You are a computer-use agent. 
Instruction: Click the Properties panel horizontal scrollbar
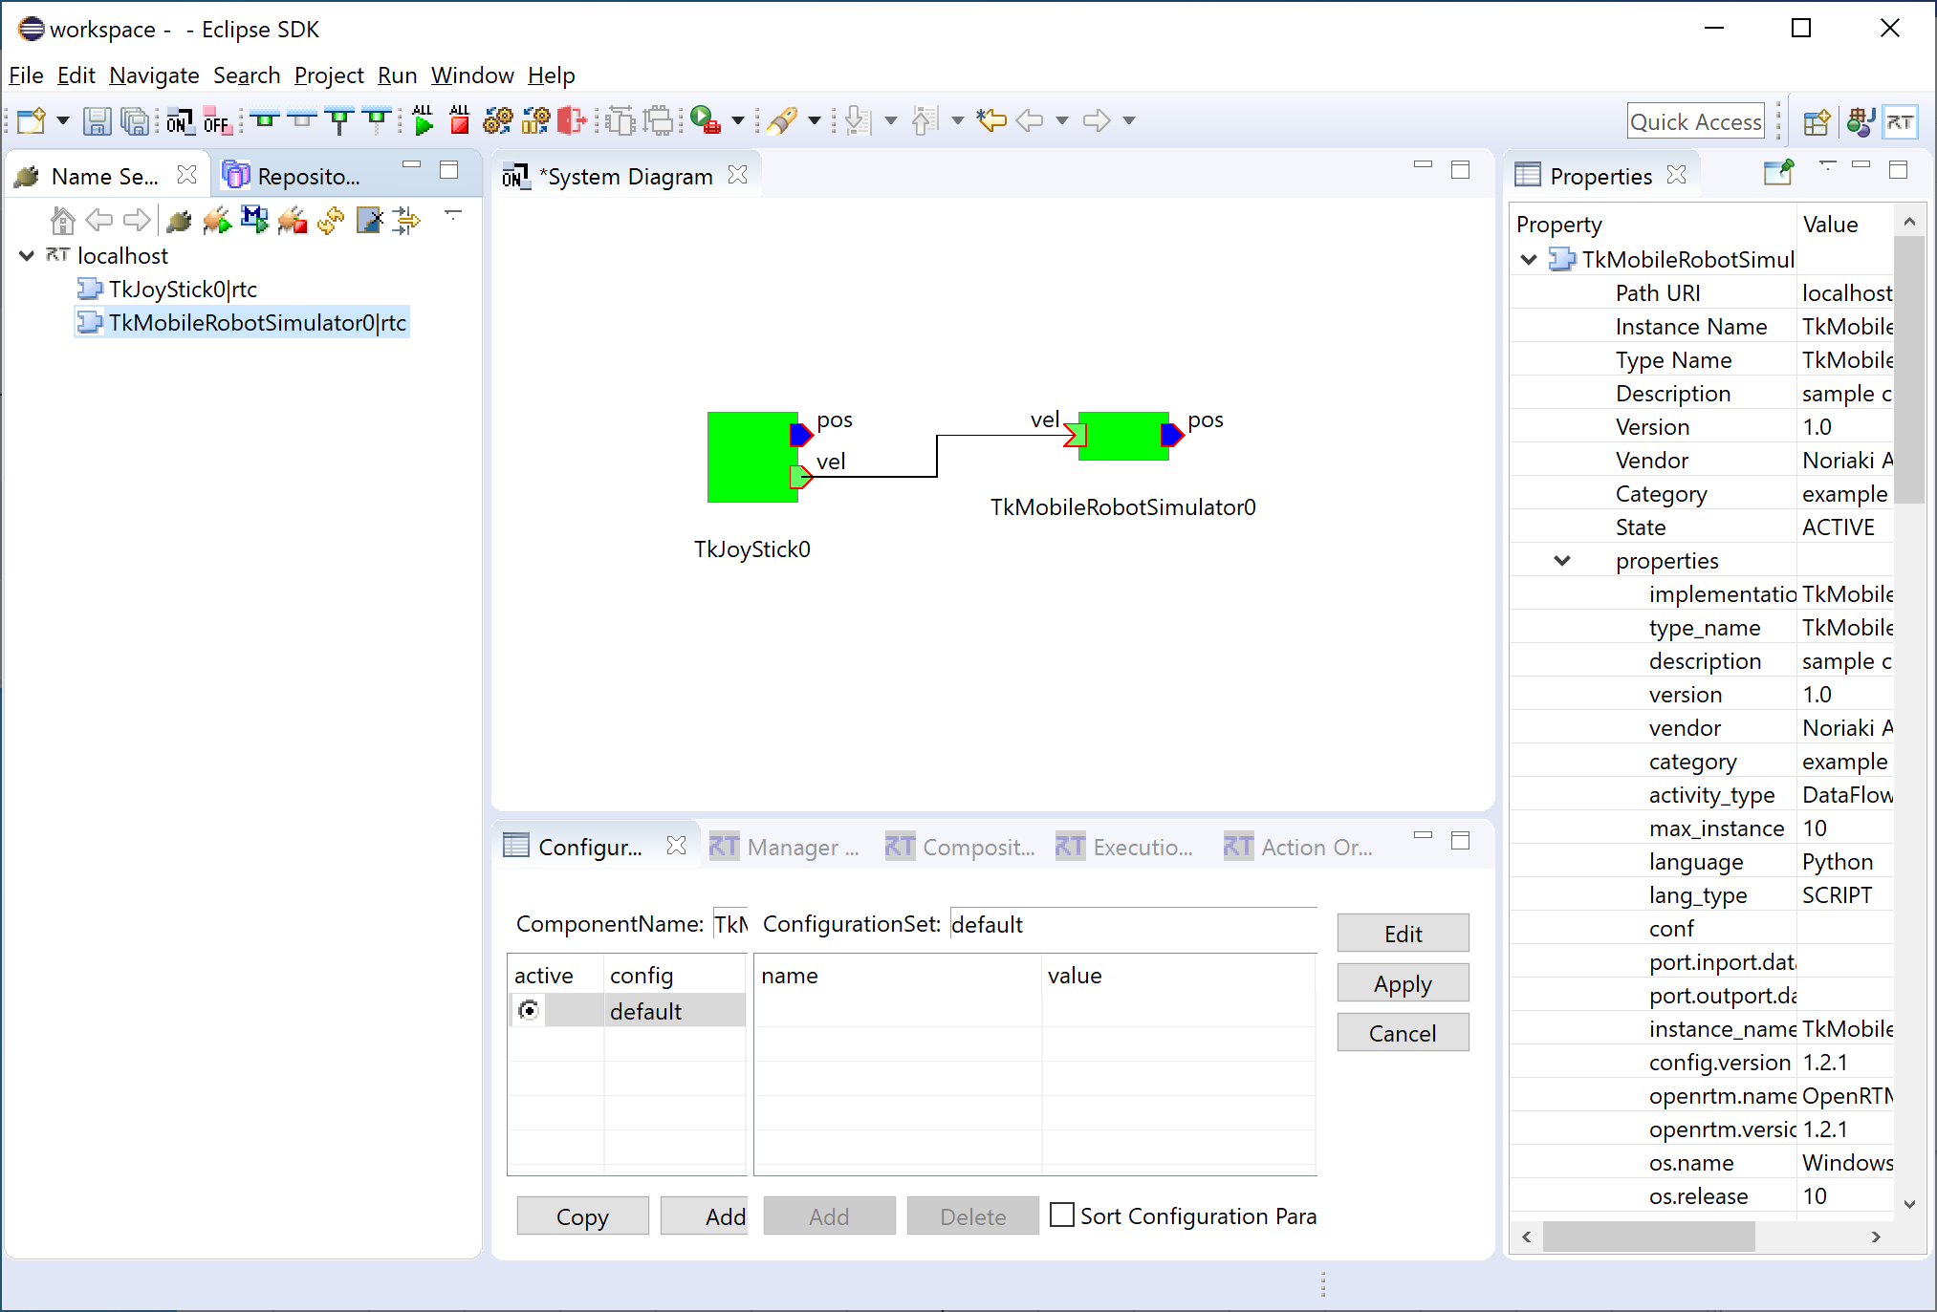(1648, 1237)
